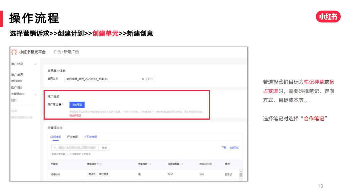The height and width of the screenshot is (192, 346).
Task: Click the 小红书聚光平台 starburst logo
Action: (x=14, y=52)
